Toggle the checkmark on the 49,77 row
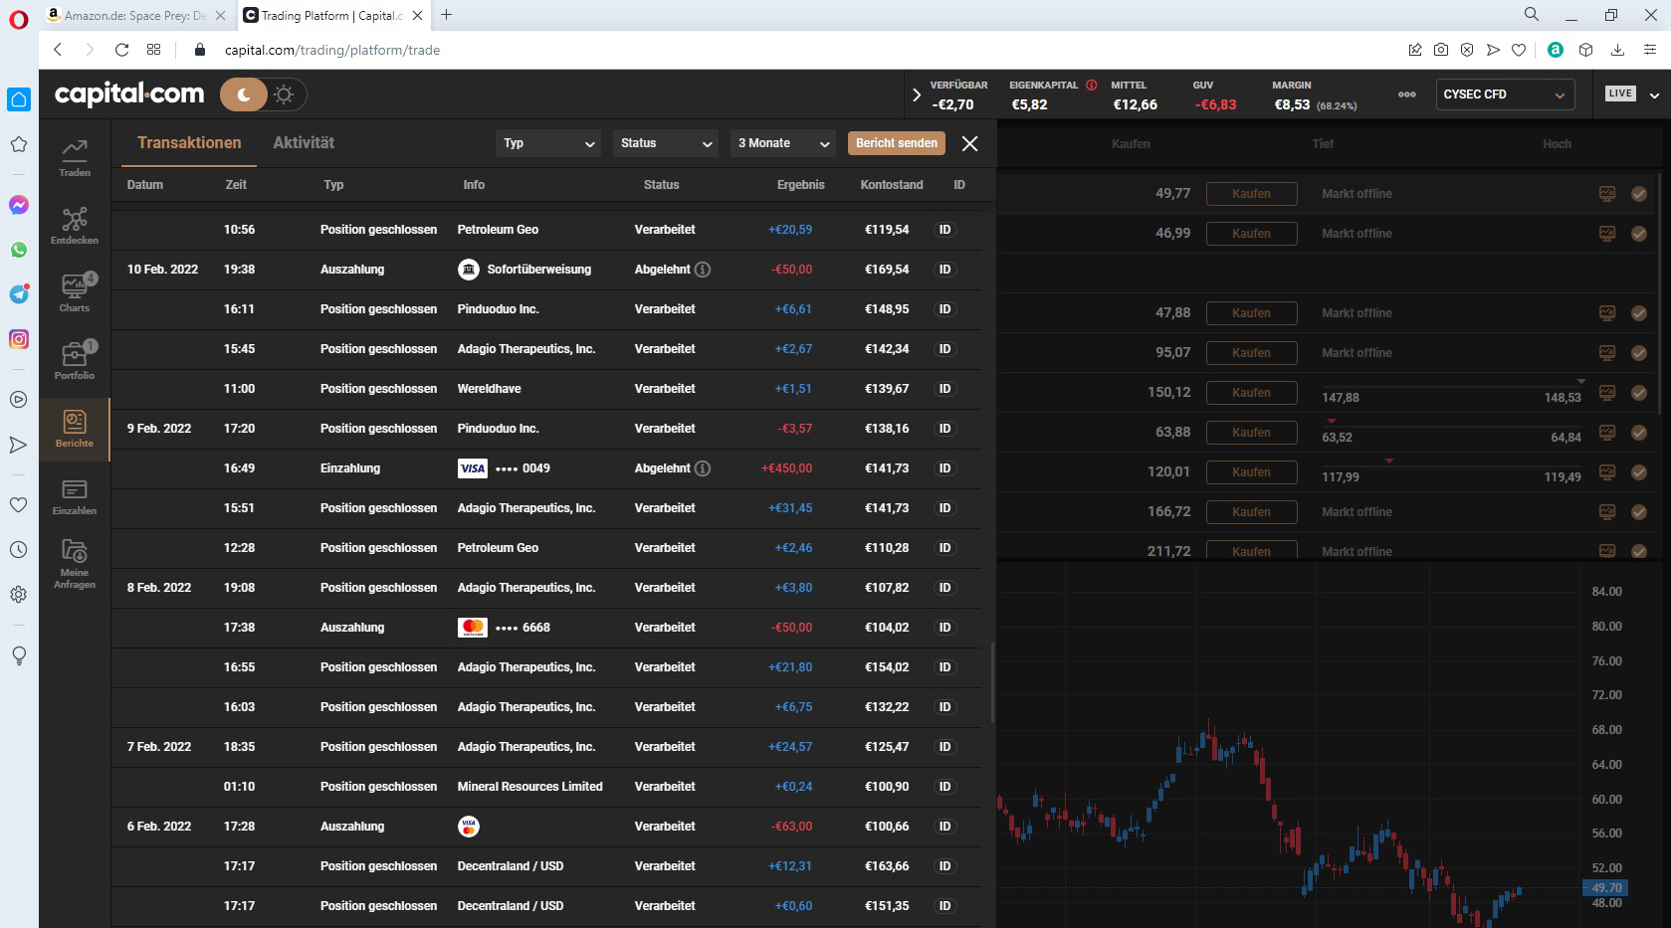Viewport: 1671px width, 928px height. click(1638, 194)
